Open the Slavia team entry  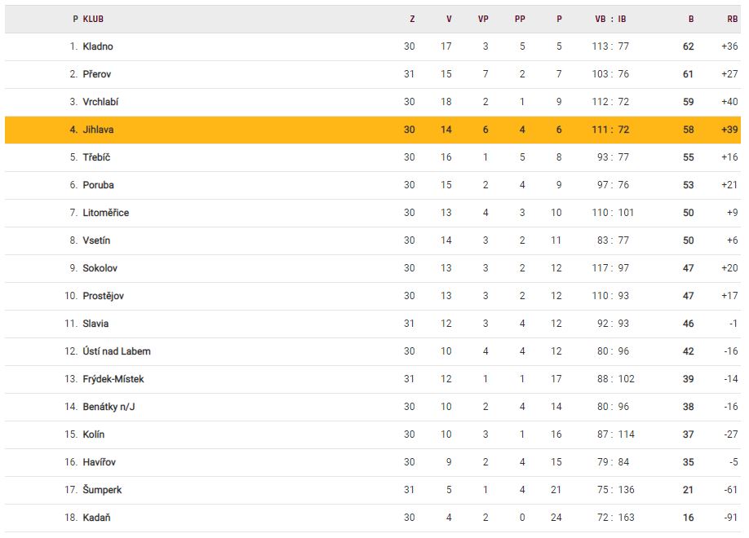[95, 324]
